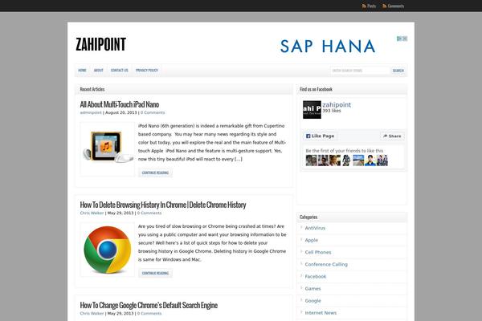482x321 pixels.
Task: Click the ZAHIPOINT site logo
Action: click(101, 44)
